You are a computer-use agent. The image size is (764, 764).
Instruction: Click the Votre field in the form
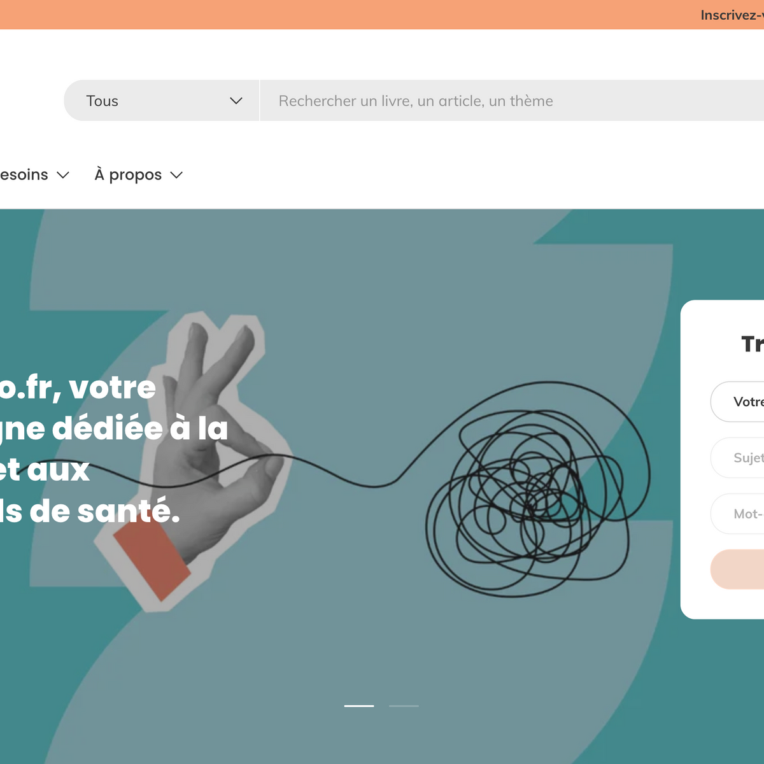[x=737, y=402]
